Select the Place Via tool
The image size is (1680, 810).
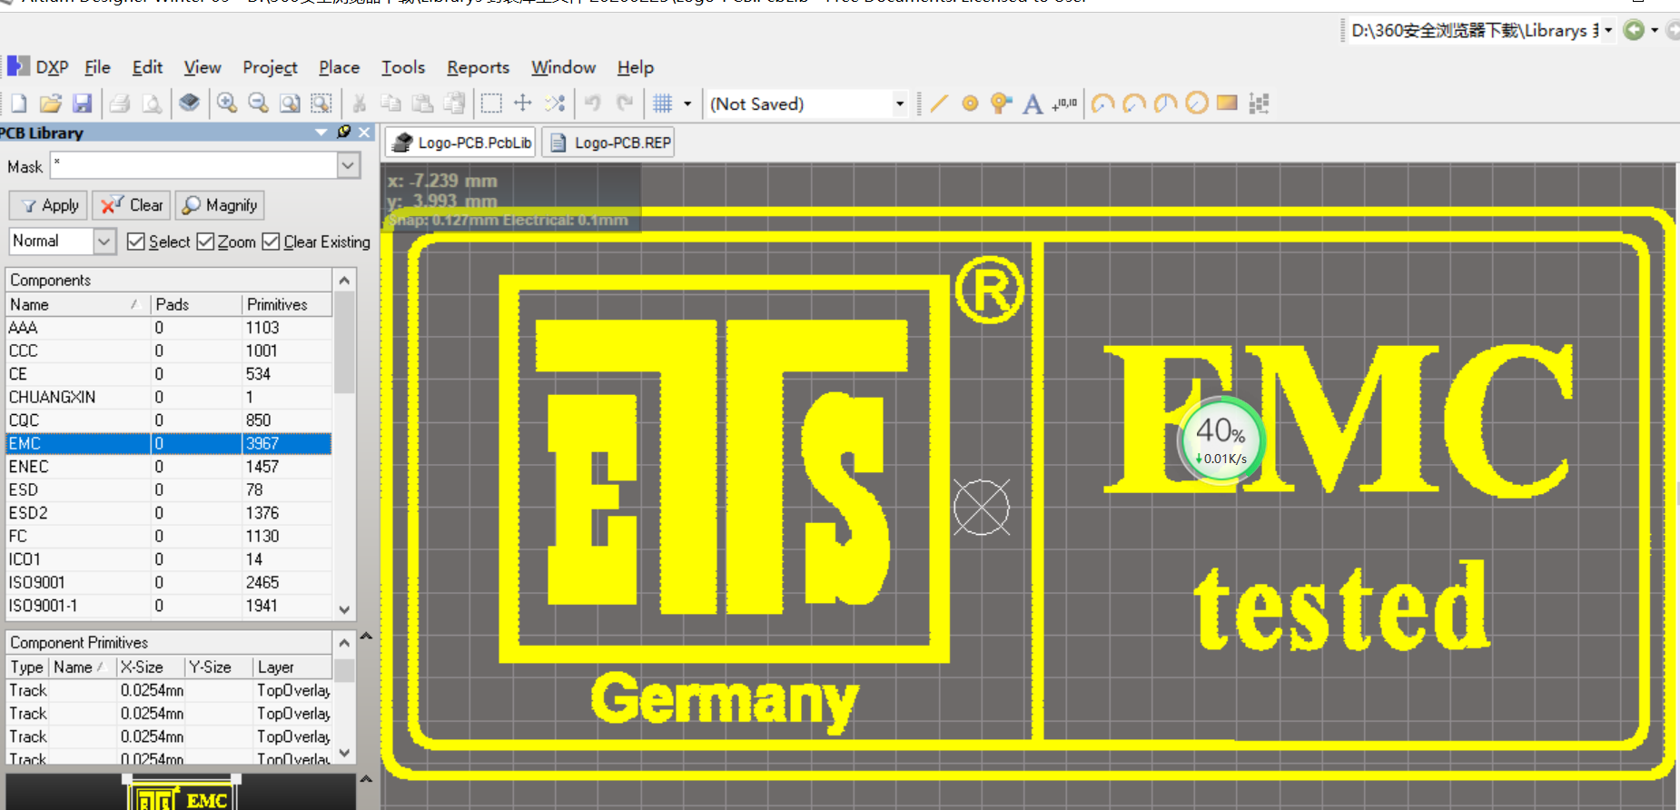click(1001, 104)
